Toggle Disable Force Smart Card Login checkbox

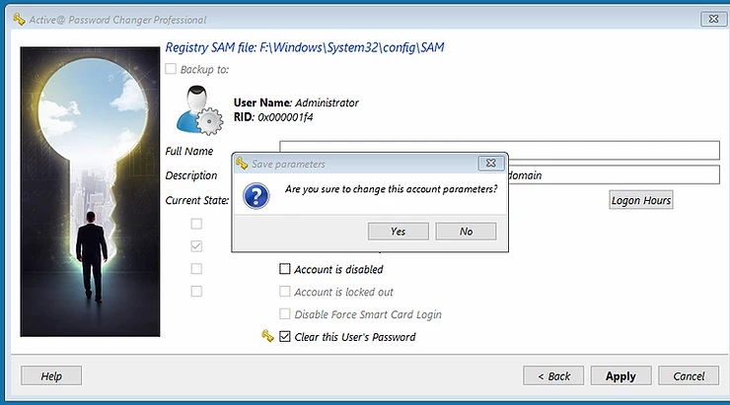284,313
